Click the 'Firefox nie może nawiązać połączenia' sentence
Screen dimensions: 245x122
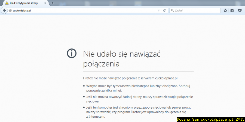pyautogui.click(x=131, y=78)
